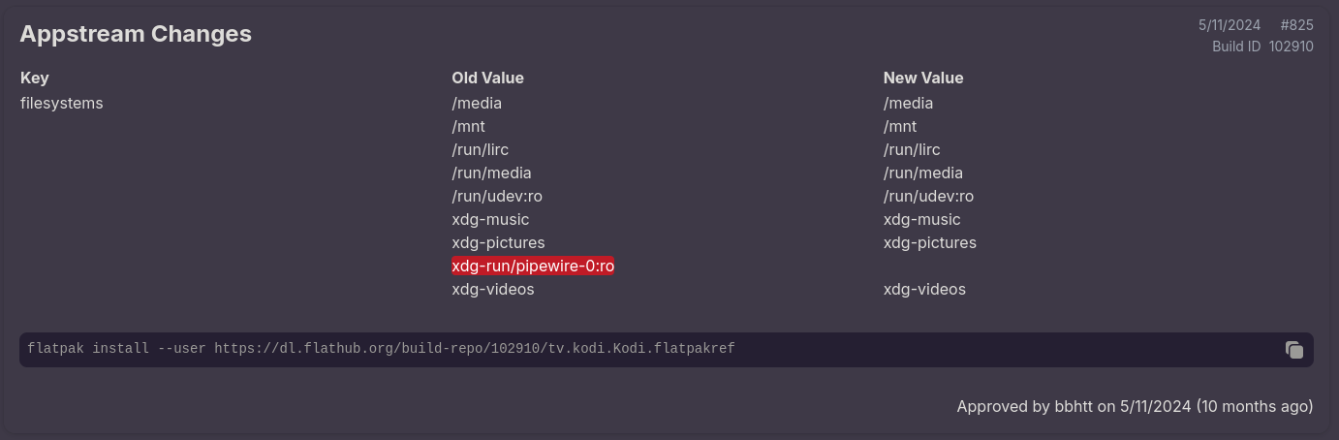Select the filesystems key entry
This screenshot has width=1339, height=440.
point(62,103)
